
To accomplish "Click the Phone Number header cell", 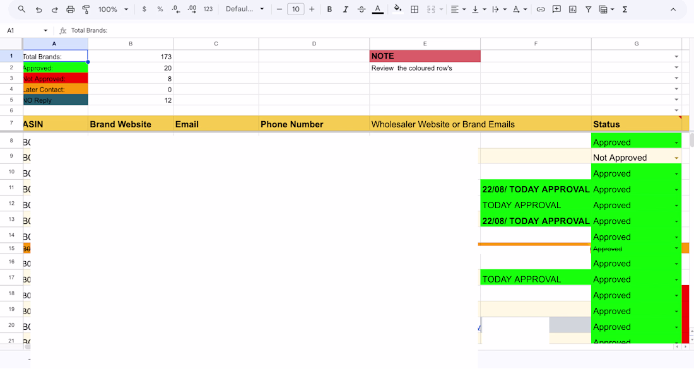I will click(x=314, y=124).
